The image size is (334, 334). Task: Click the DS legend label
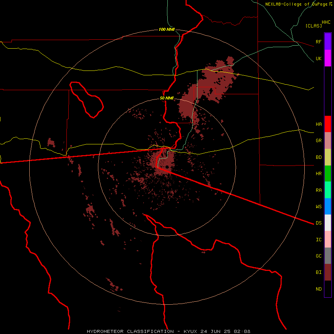[x=318, y=223]
